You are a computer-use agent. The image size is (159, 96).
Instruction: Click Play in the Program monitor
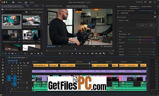tap(80, 53)
